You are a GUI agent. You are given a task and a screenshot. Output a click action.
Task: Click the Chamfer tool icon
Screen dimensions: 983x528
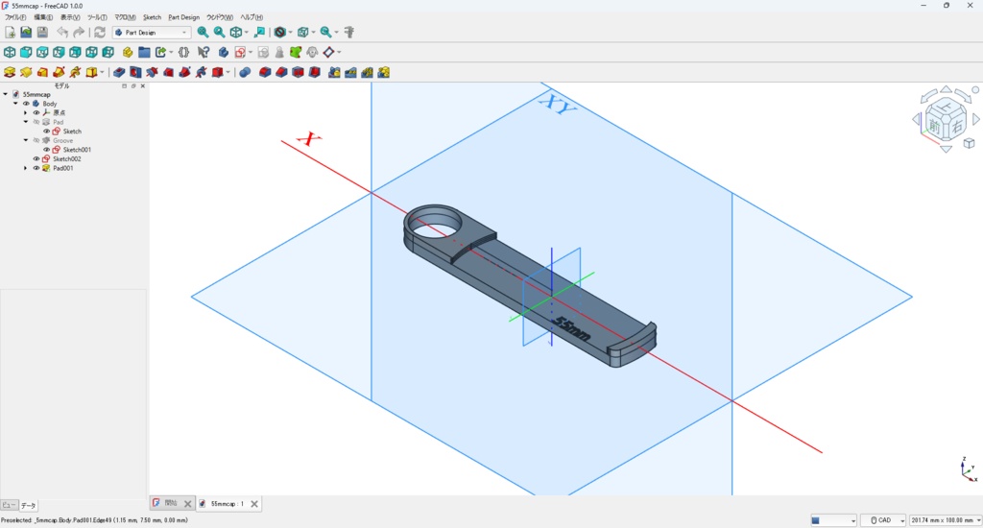point(281,72)
